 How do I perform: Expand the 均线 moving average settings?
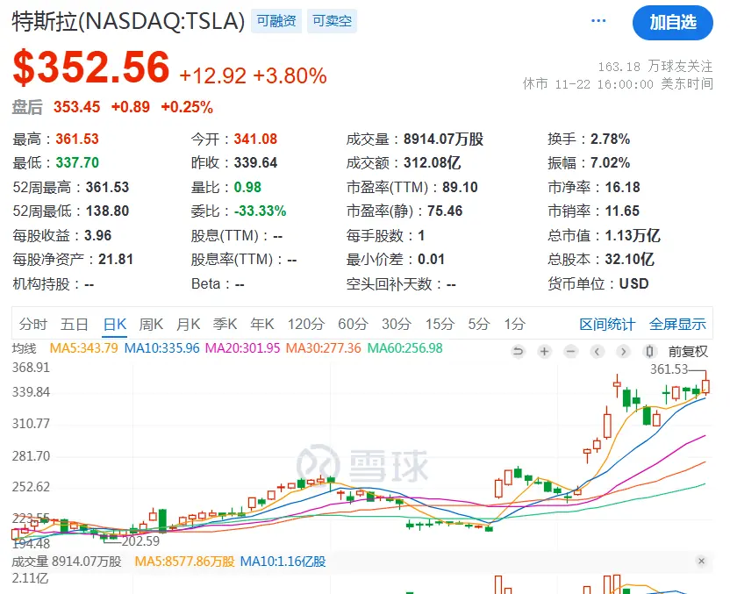coord(24,348)
